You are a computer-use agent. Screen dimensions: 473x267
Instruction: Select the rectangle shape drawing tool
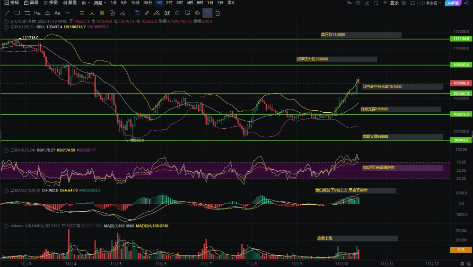click(17, 13)
